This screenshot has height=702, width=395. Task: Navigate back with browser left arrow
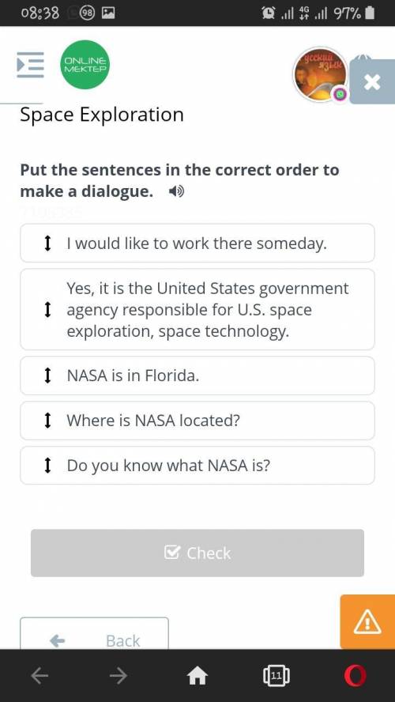[x=39, y=675]
